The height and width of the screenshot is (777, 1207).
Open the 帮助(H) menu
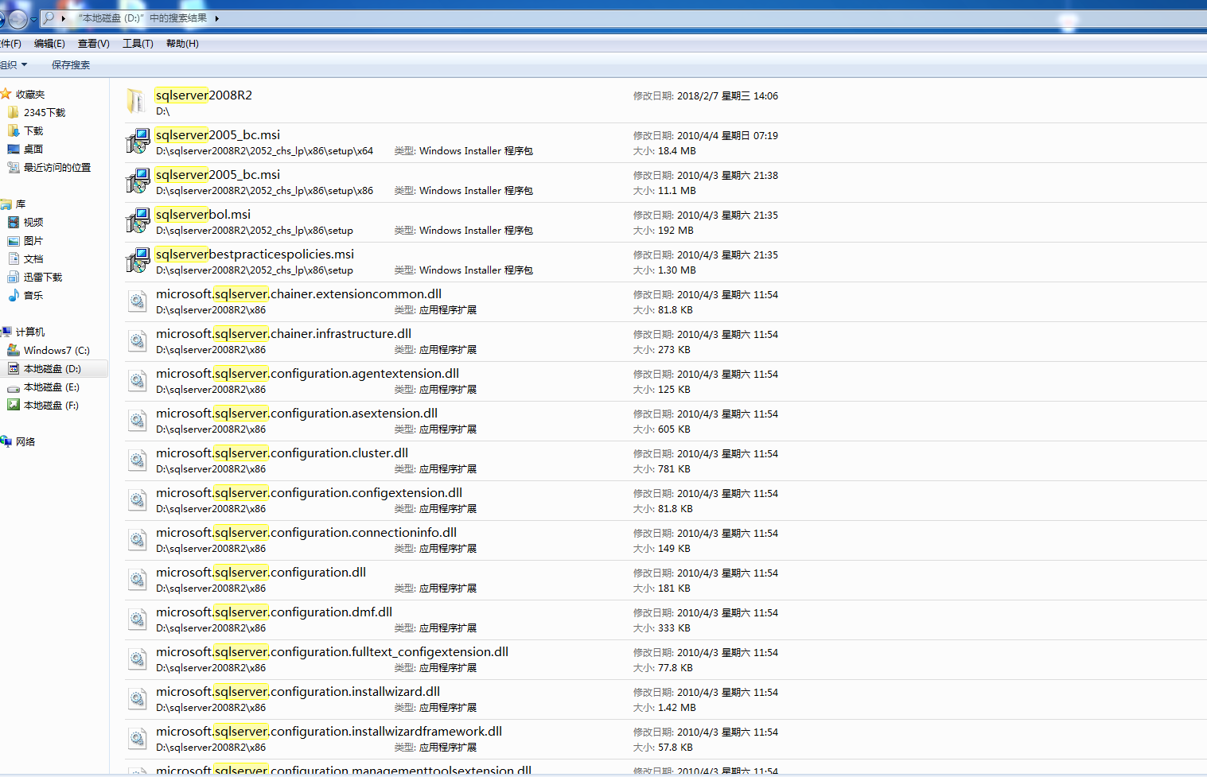pos(182,44)
